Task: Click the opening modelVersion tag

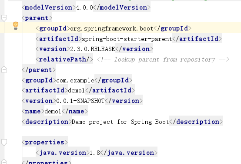Action: pos(49,7)
